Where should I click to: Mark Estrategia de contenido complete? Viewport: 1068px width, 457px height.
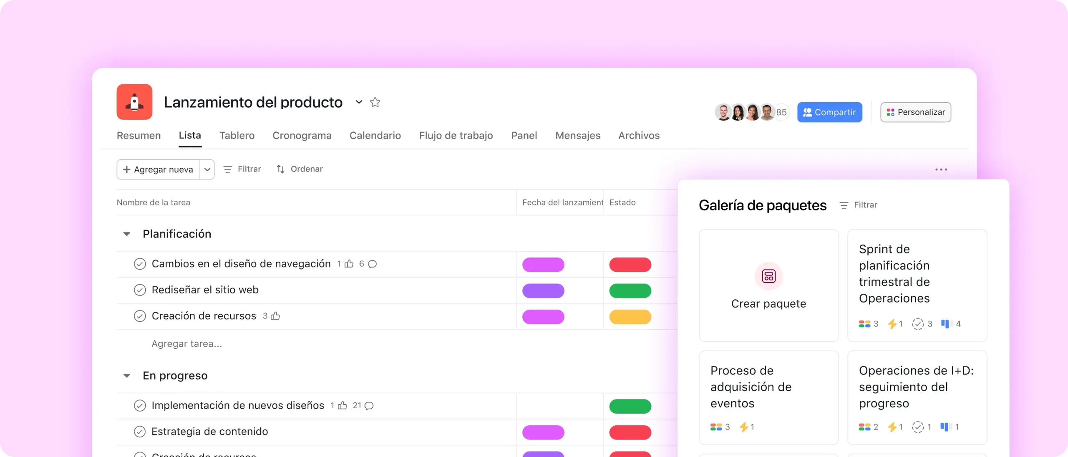140,432
